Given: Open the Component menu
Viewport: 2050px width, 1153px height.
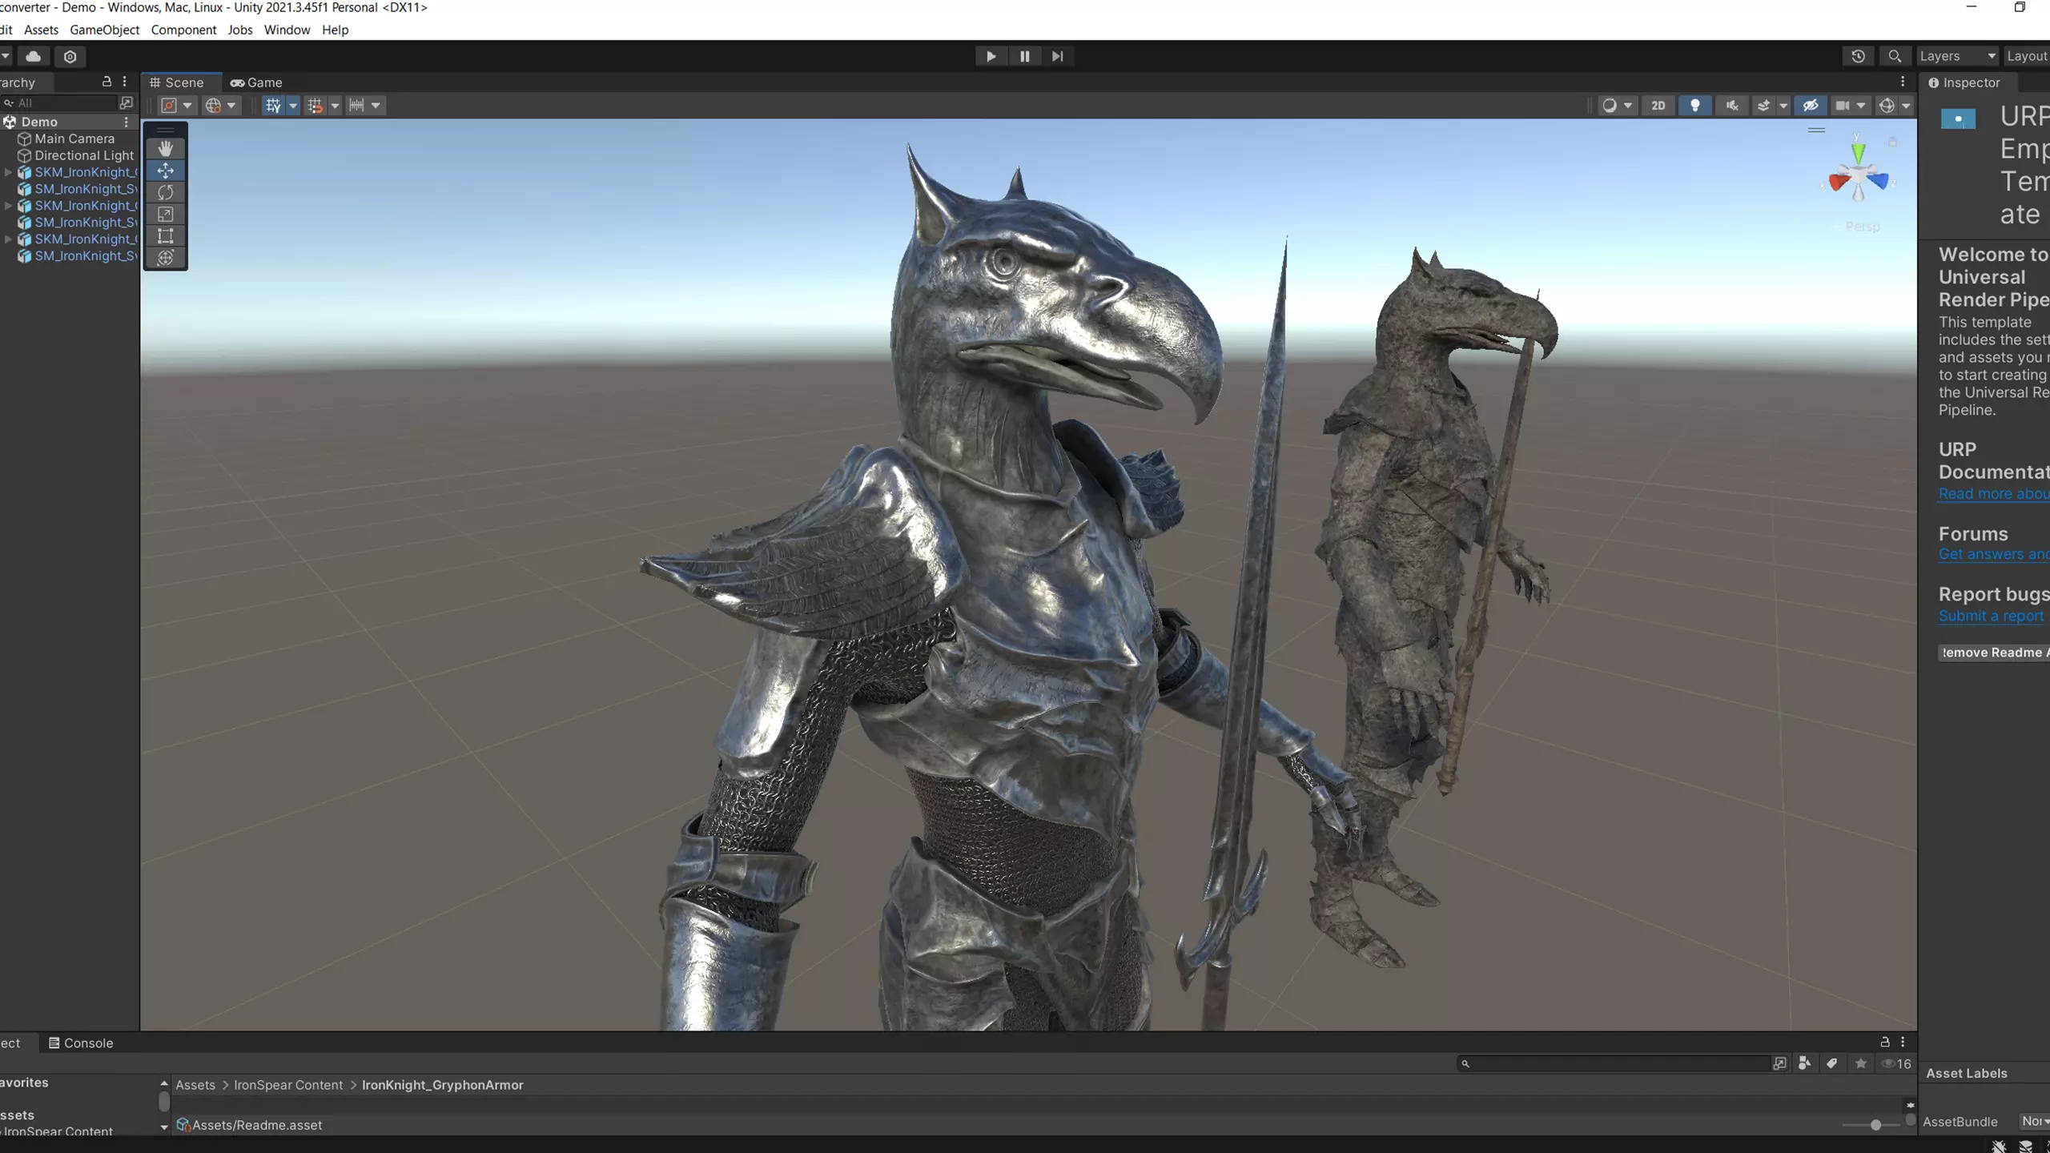Looking at the screenshot, I should click(183, 30).
